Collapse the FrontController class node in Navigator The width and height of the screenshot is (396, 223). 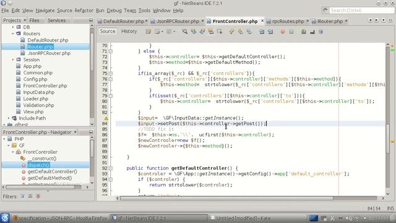[x=13, y=152]
